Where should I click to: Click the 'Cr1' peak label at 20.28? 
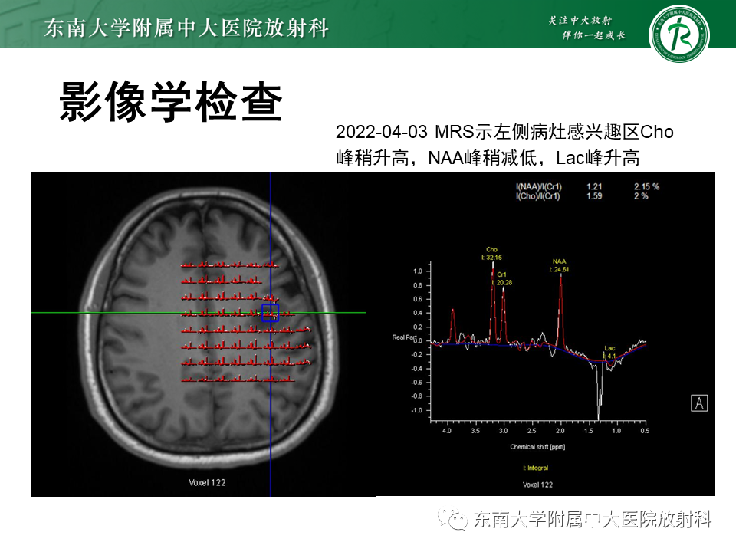pyautogui.click(x=502, y=278)
